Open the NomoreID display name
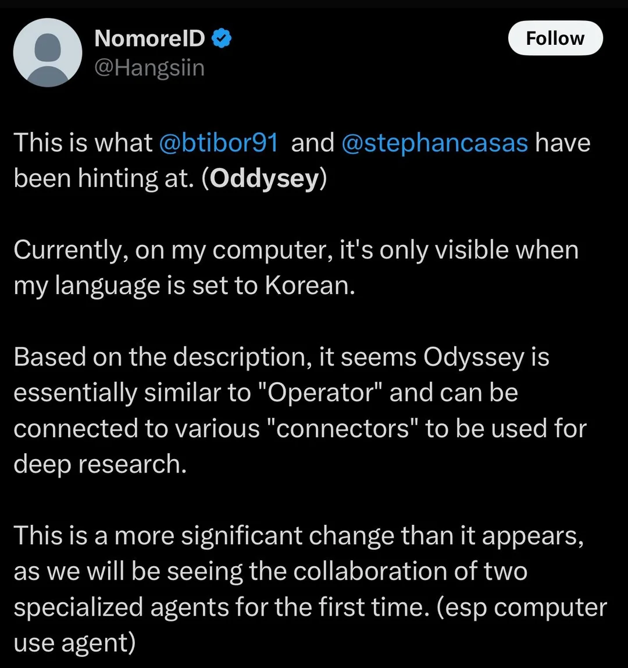 pyautogui.click(x=149, y=39)
